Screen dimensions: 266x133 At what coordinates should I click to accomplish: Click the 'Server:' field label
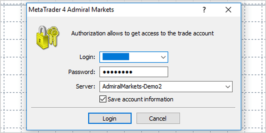click(85, 87)
